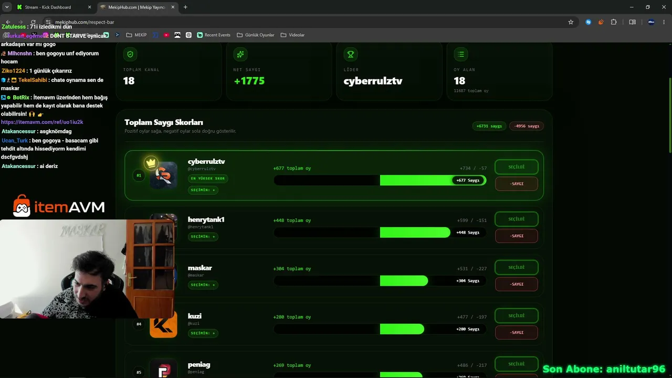672x378 pixels.
Task: Click the SEÇİMİN: + tag under maskar
Action: point(203,285)
